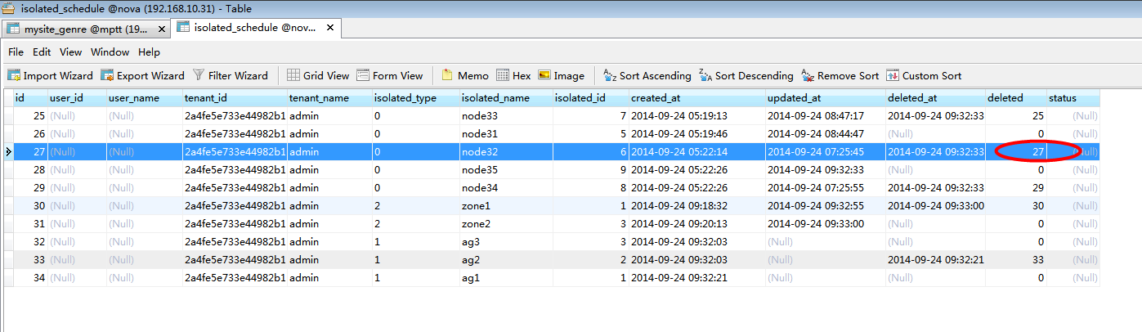Sort the column Descending
This screenshot has width=1142, height=332.
click(746, 75)
